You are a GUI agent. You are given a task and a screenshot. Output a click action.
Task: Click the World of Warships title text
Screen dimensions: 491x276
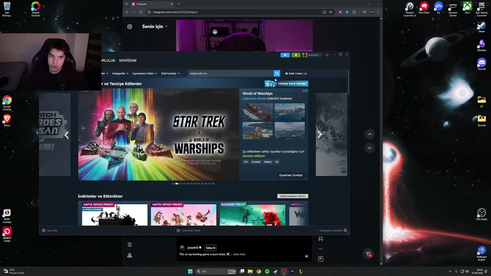257,94
